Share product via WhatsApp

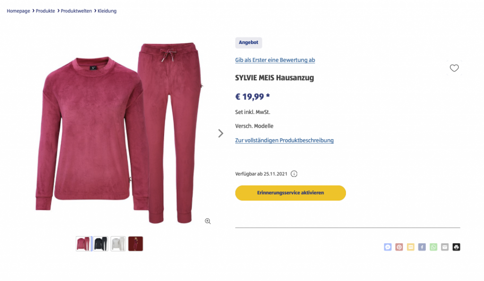tap(433, 247)
